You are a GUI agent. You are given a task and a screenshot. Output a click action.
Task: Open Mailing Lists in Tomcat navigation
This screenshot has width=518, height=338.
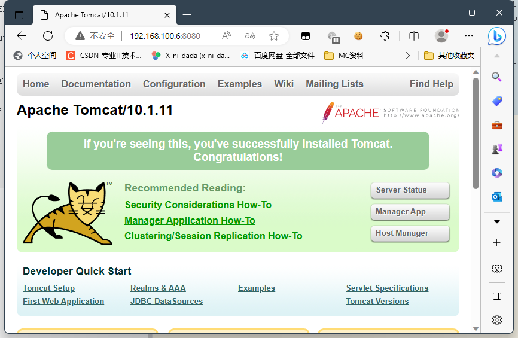point(334,84)
